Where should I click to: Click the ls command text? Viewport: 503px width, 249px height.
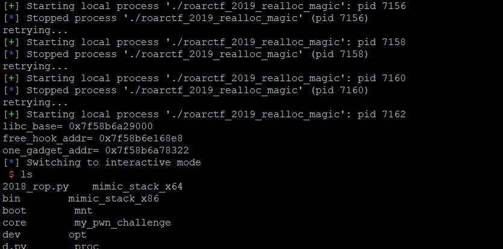point(27,174)
